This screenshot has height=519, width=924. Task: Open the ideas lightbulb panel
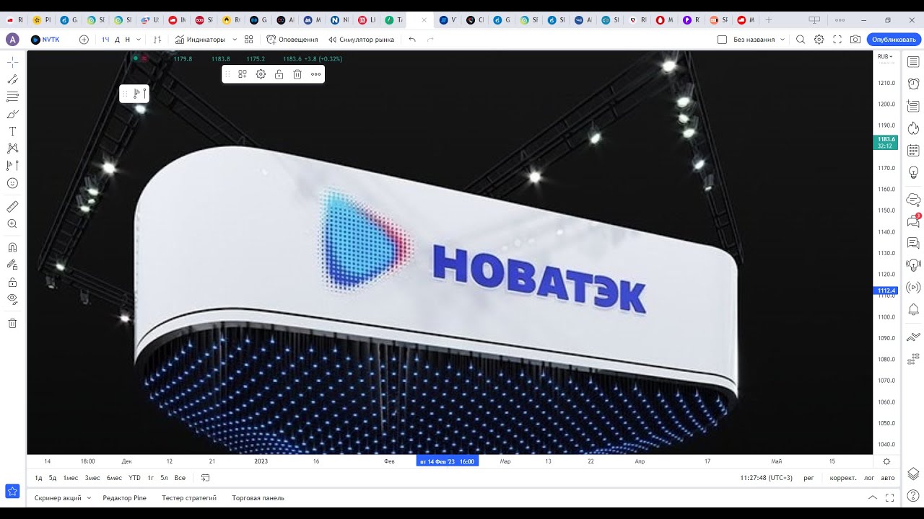click(x=913, y=172)
